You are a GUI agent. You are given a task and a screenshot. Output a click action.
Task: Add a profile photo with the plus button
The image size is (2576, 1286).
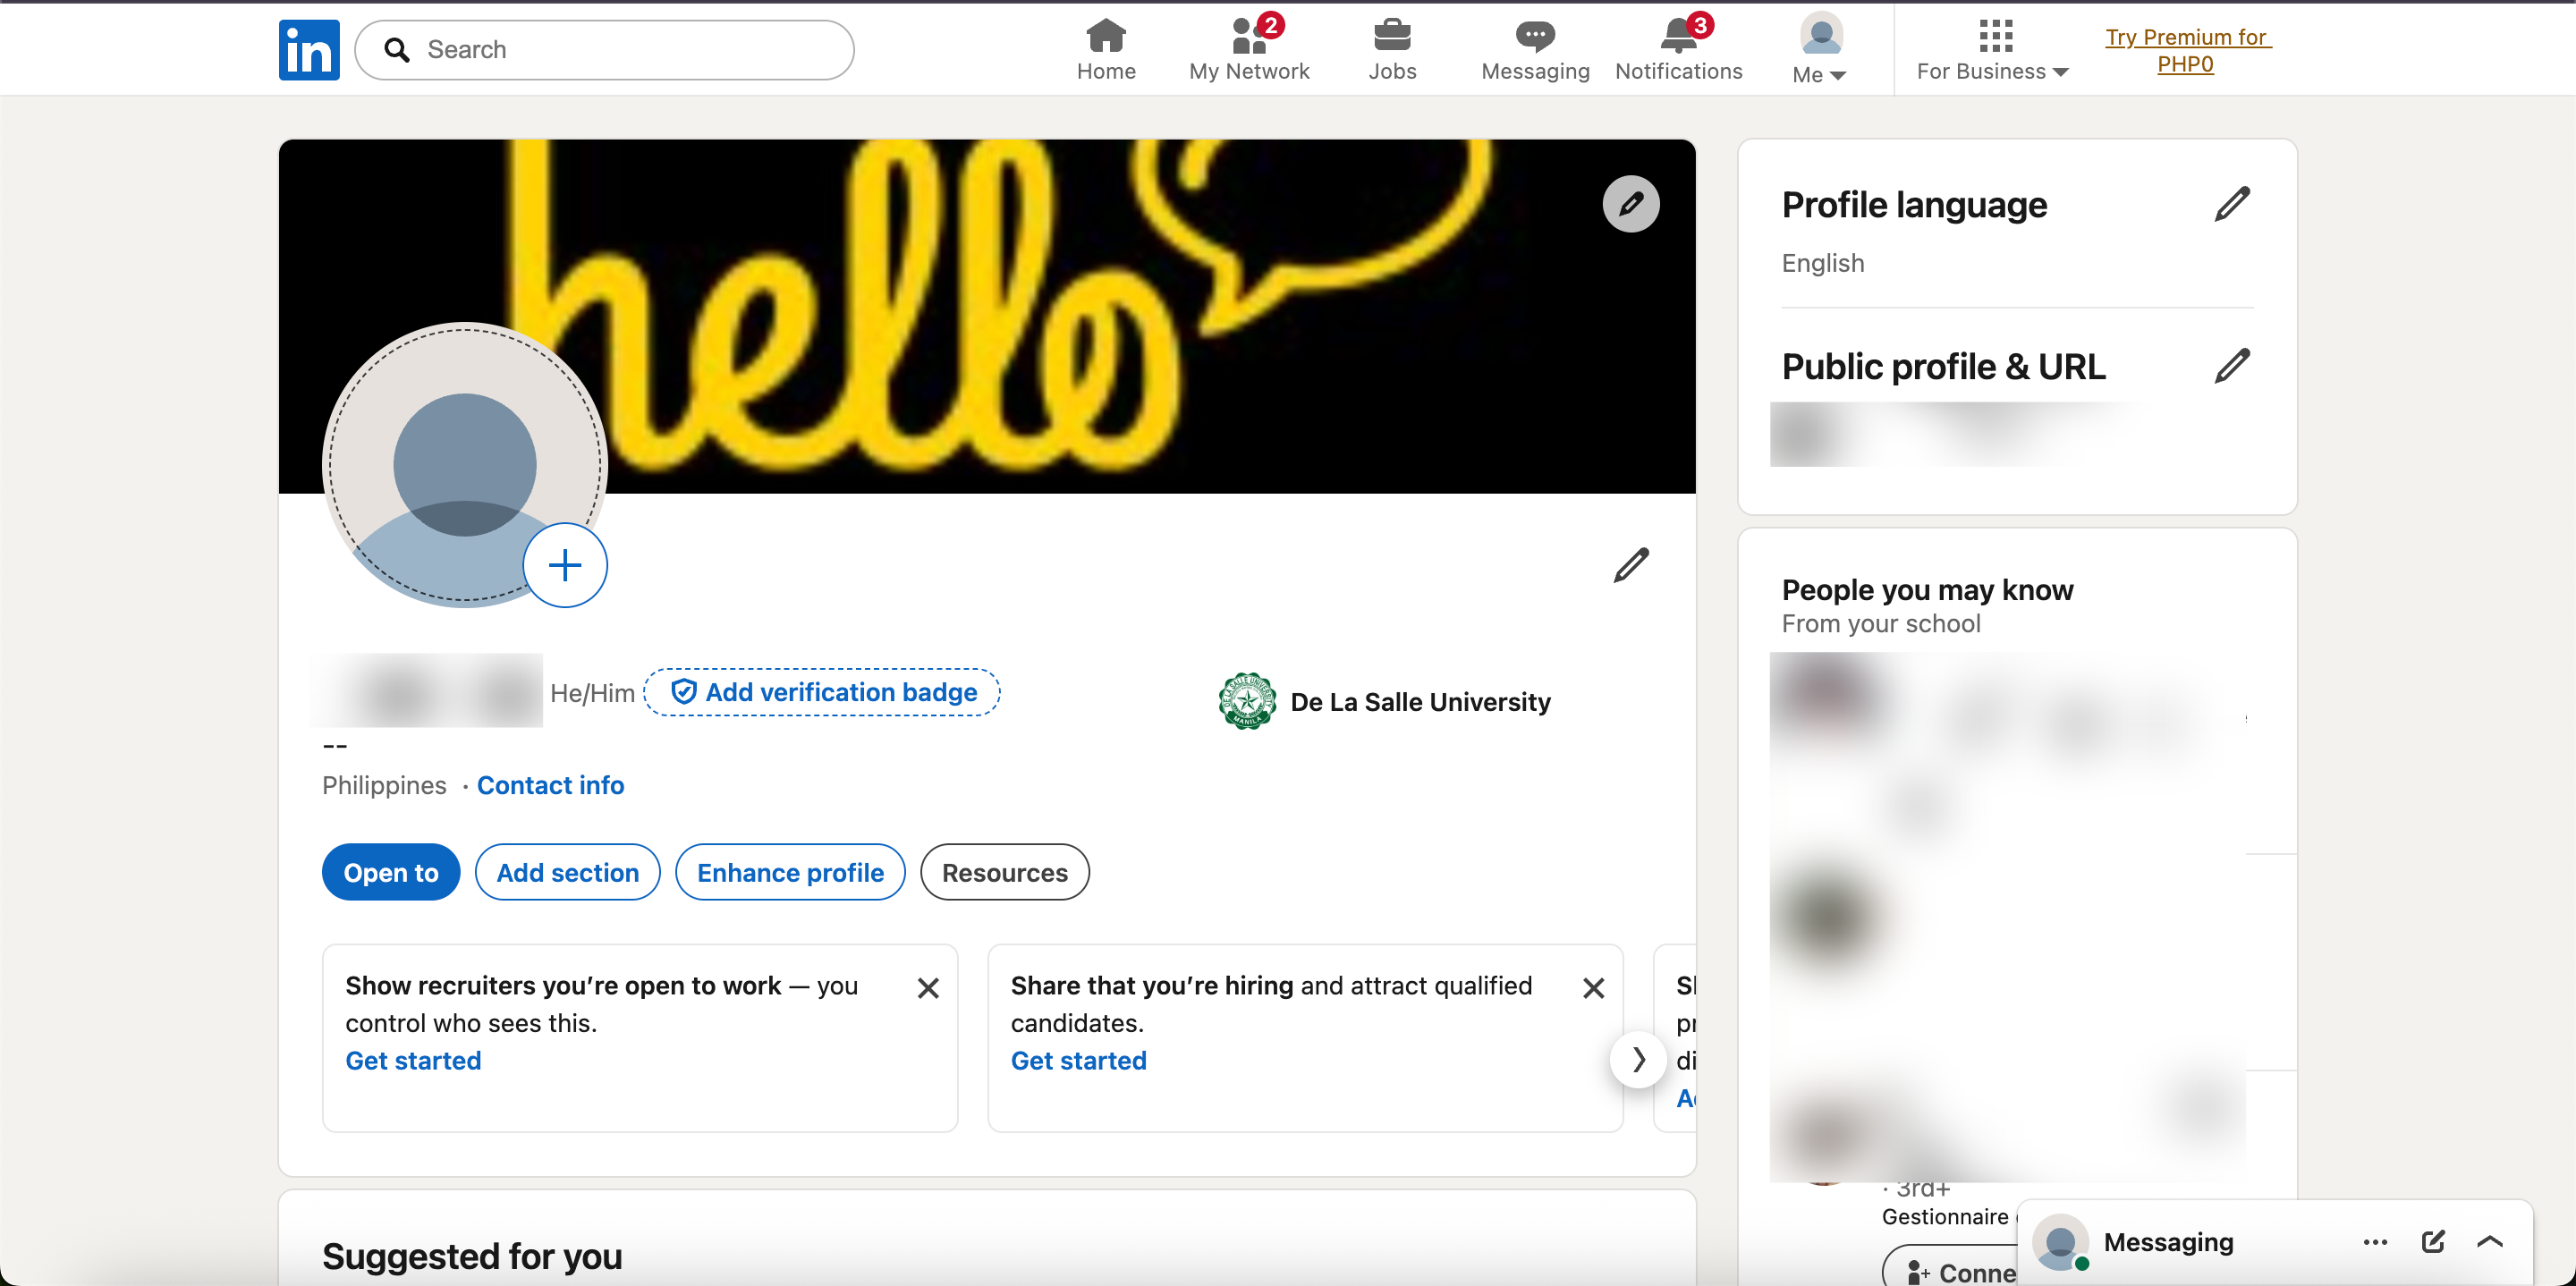(565, 565)
